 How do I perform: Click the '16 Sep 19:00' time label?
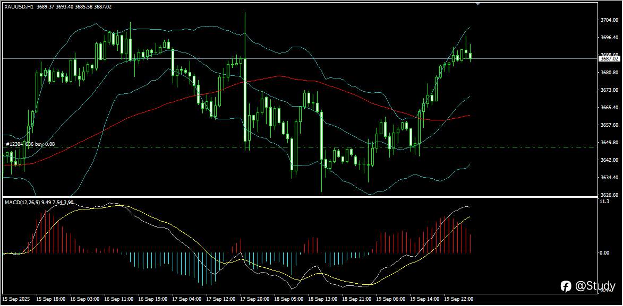[151, 299]
